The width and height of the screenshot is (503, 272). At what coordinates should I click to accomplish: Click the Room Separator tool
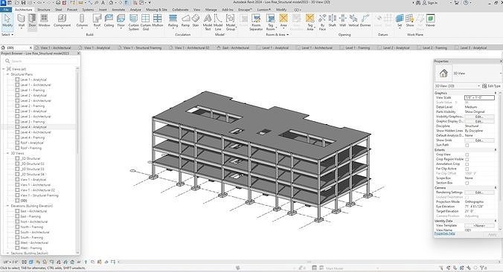[x=256, y=22]
